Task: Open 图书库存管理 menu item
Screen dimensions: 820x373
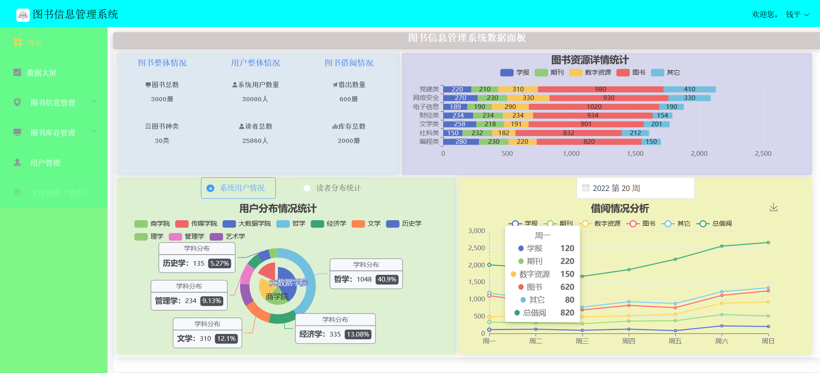Action: click(54, 133)
